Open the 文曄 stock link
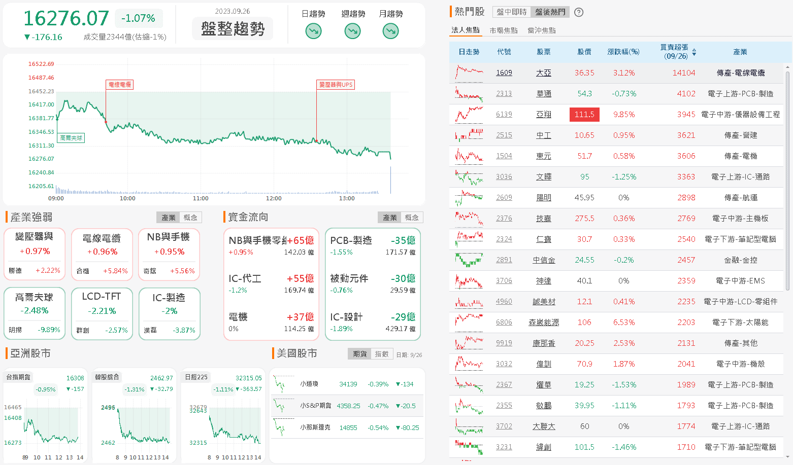Viewport: 793px width, 465px height. pyautogui.click(x=544, y=177)
